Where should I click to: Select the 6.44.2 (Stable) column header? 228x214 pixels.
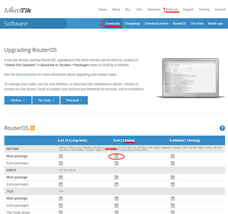124,140
